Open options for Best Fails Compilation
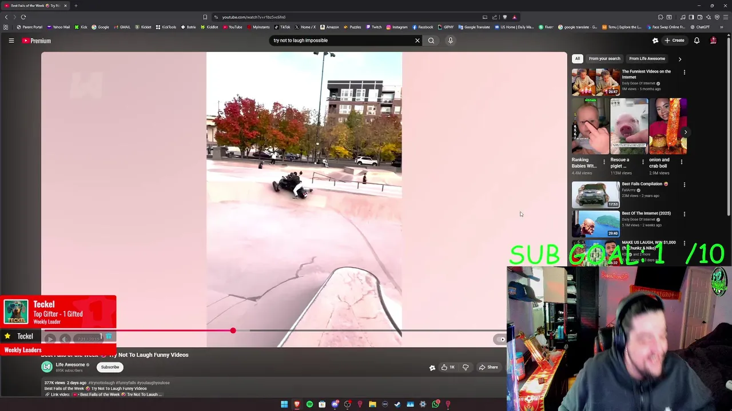Viewport: 732px width, 411px height. [x=685, y=185]
